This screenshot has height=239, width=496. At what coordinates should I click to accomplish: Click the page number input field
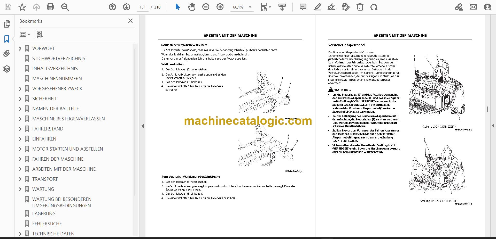point(143,7)
